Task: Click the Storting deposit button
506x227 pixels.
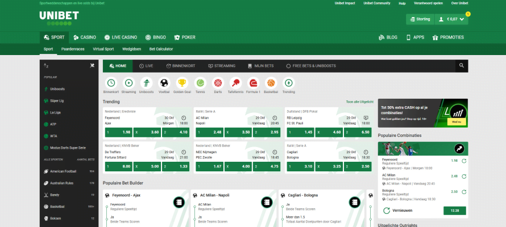Action: tap(420, 19)
